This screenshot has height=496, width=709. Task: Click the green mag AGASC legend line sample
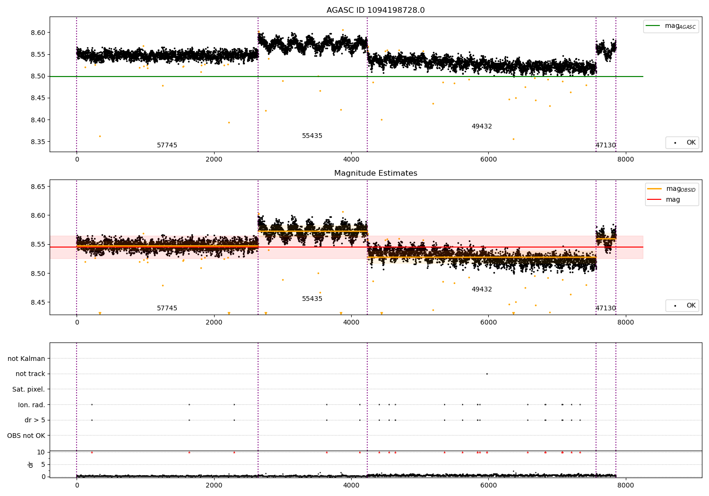[653, 26]
